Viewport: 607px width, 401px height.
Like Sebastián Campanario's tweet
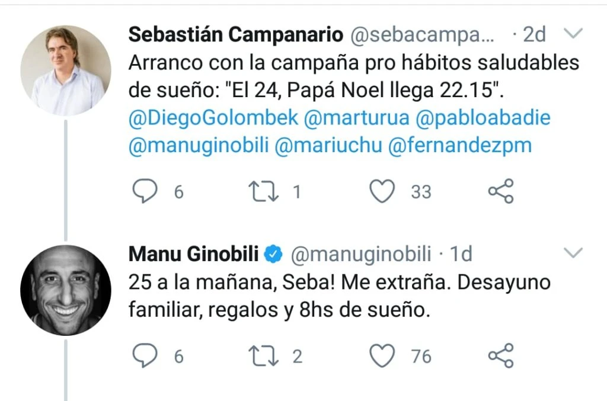pos(382,191)
